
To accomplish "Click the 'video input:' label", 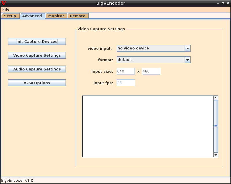I will 100,48.
